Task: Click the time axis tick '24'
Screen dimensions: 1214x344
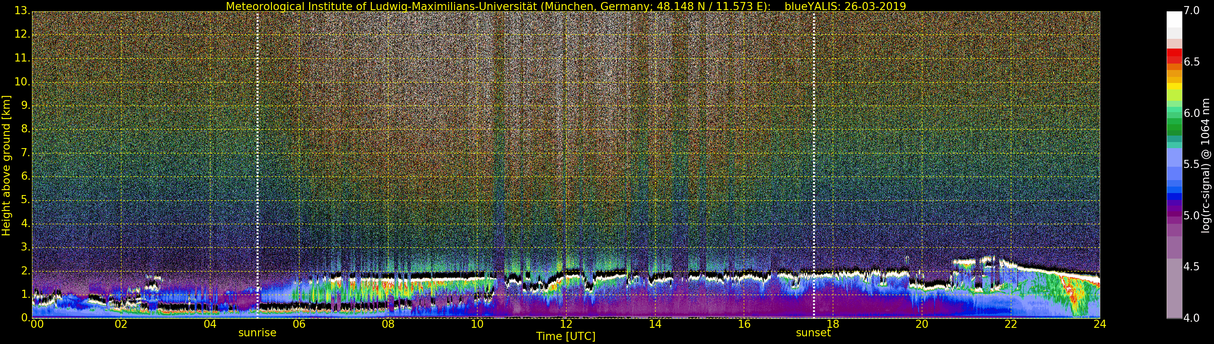Action: click(1100, 324)
